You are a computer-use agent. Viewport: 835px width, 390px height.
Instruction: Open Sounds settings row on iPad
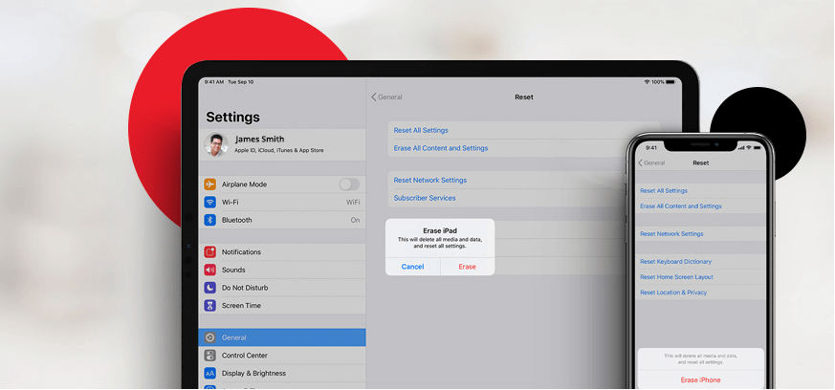282,270
